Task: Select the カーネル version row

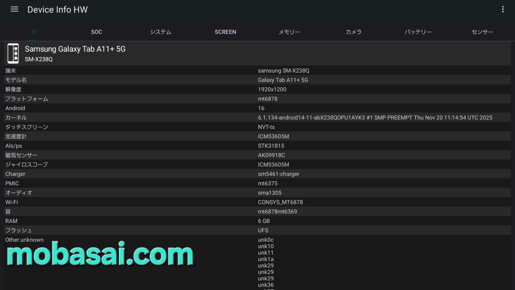Action: (257, 118)
